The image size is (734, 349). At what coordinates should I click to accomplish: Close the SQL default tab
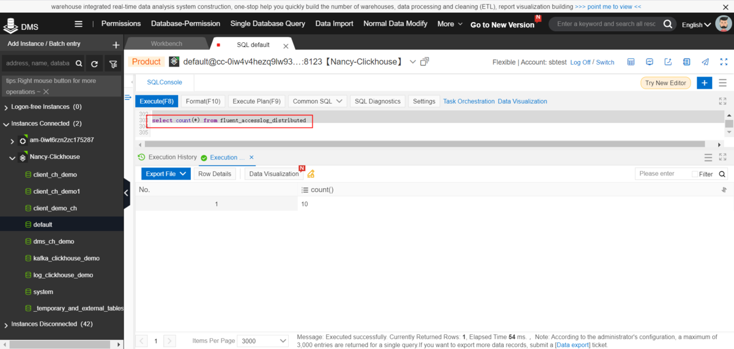(286, 45)
